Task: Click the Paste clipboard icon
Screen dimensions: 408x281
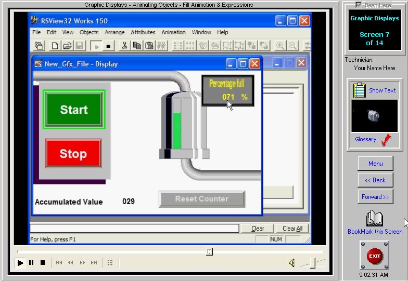Action: (x=149, y=46)
